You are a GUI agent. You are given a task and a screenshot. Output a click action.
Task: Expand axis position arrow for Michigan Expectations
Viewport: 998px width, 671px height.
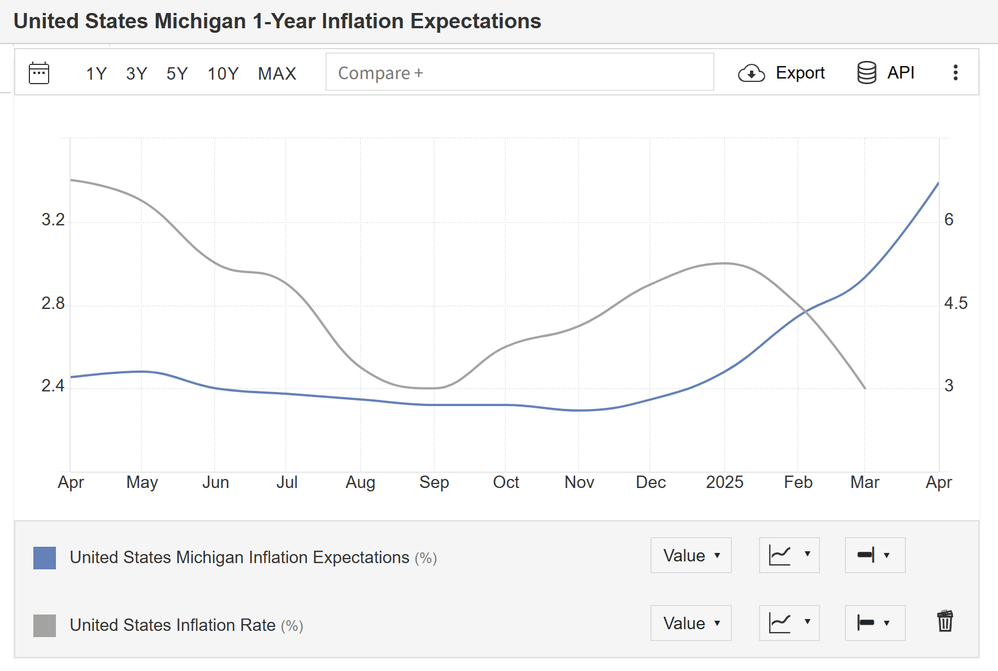tap(887, 555)
